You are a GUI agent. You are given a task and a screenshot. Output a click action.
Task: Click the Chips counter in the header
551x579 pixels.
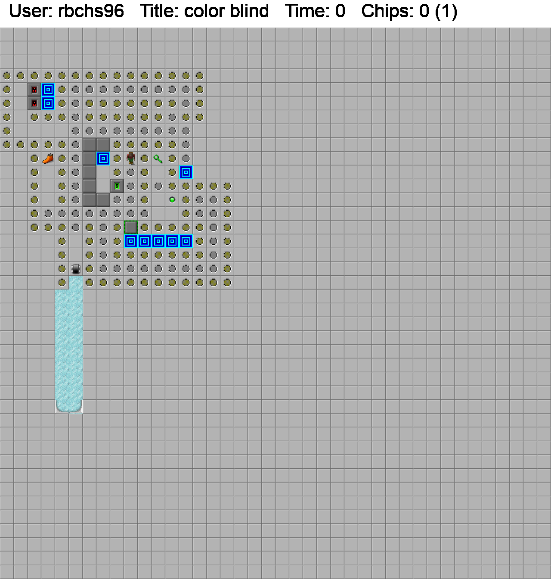[409, 11]
